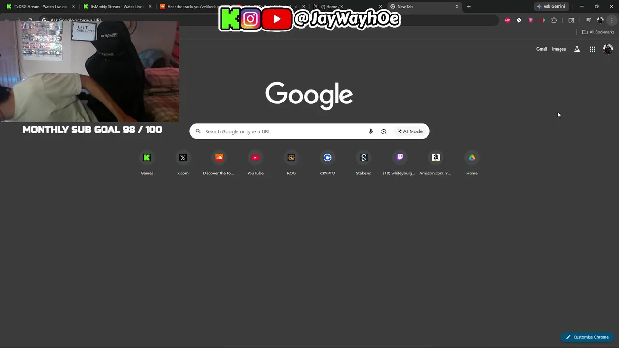The width and height of the screenshot is (619, 348).
Task: Start voice search with the microphone icon
Action: tap(371, 131)
